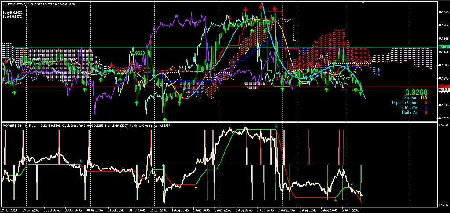Select the leftmost green up arrow on chart
The image size is (450, 213).
click(15, 92)
